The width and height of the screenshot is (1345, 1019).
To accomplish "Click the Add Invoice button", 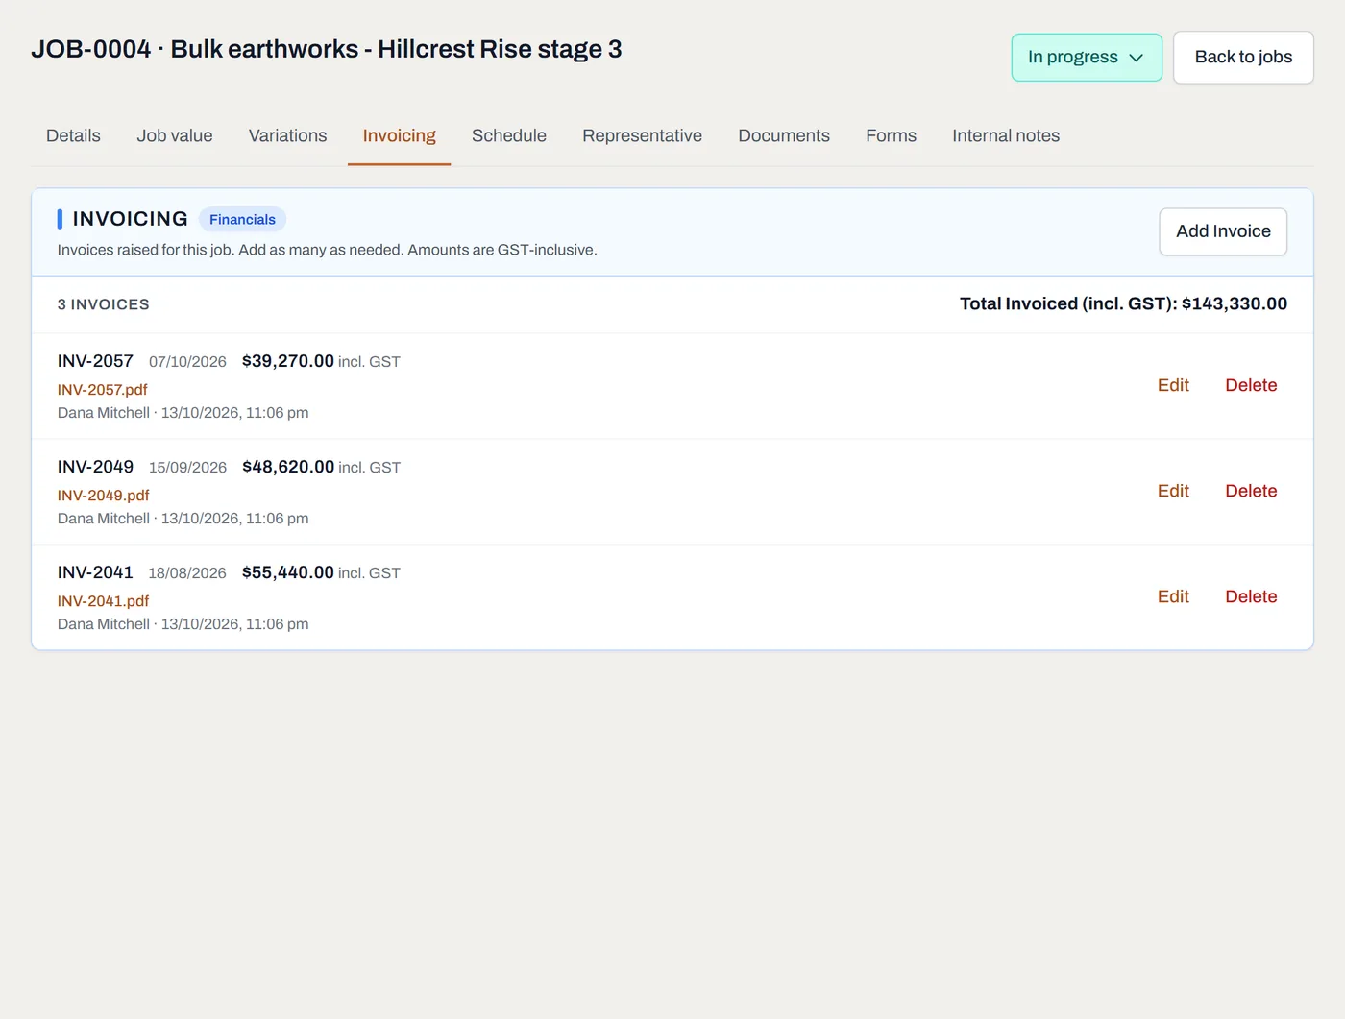I will [x=1223, y=231].
